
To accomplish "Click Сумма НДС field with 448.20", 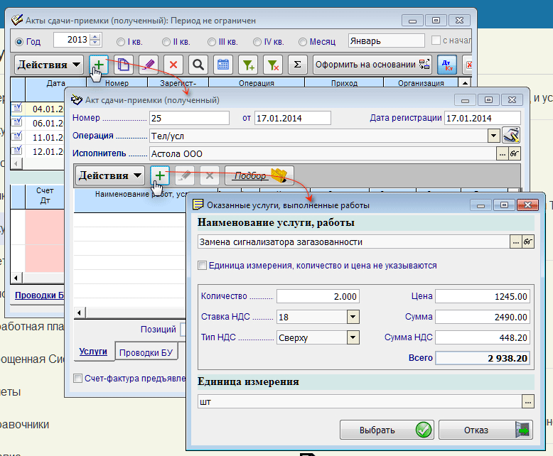I will point(483,337).
